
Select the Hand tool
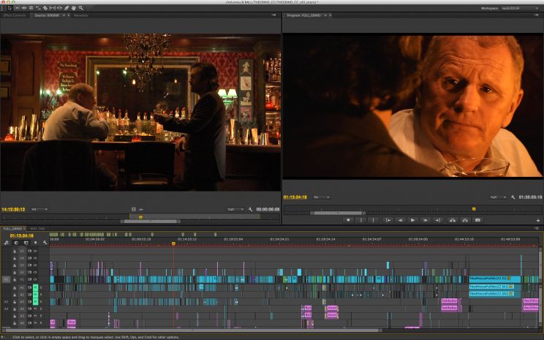[x=73, y=7]
